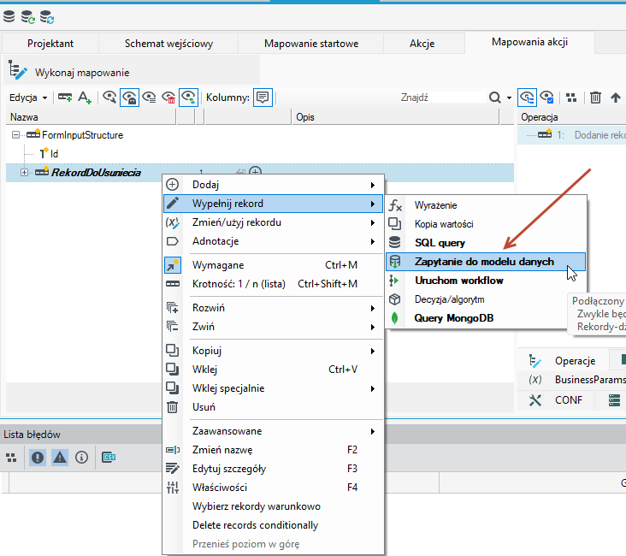Switch to the Projektant tab
The width and height of the screenshot is (626, 556).
point(50,43)
